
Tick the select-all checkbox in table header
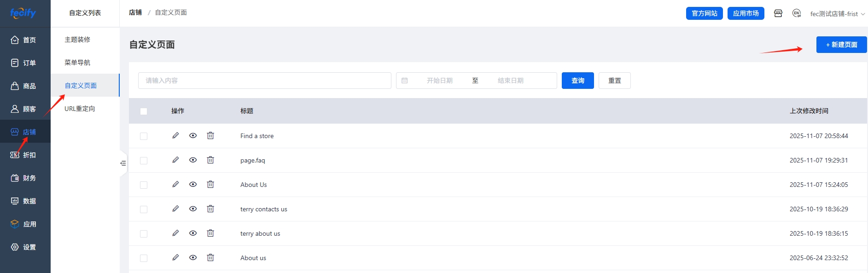click(144, 111)
